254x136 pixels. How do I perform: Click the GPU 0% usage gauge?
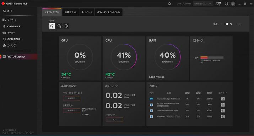point(80,57)
